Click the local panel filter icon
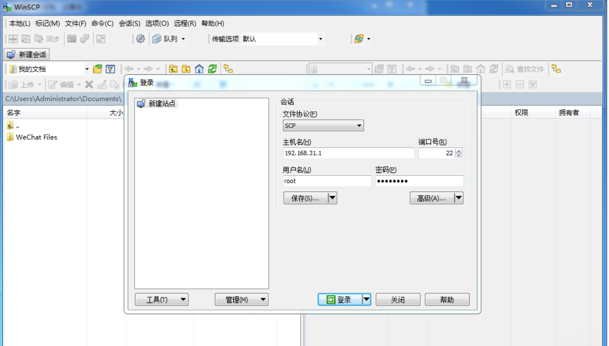Image resolution: width=609 pixels, height=346 pixels. [x=110, y=69]
